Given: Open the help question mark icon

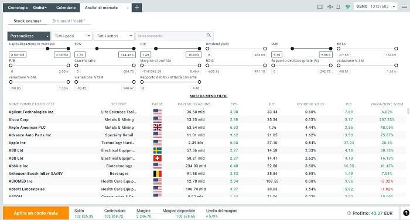Looking at the screenshot, I should coord(406,213).
